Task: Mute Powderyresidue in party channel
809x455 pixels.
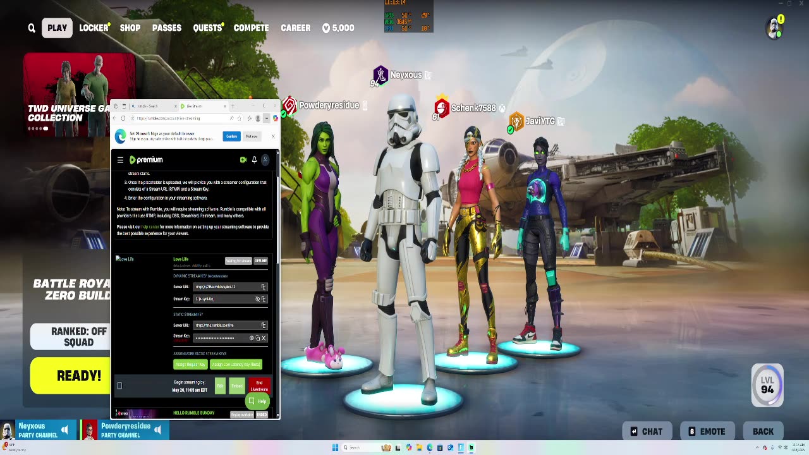Action: pos(158,430)
